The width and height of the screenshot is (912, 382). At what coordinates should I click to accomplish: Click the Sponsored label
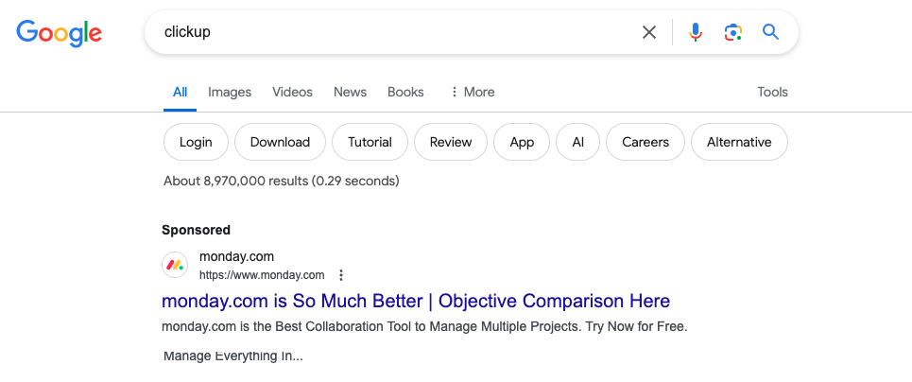point(196,230)
